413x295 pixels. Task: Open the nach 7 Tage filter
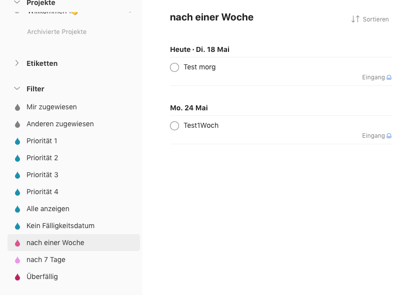[74, 260]
